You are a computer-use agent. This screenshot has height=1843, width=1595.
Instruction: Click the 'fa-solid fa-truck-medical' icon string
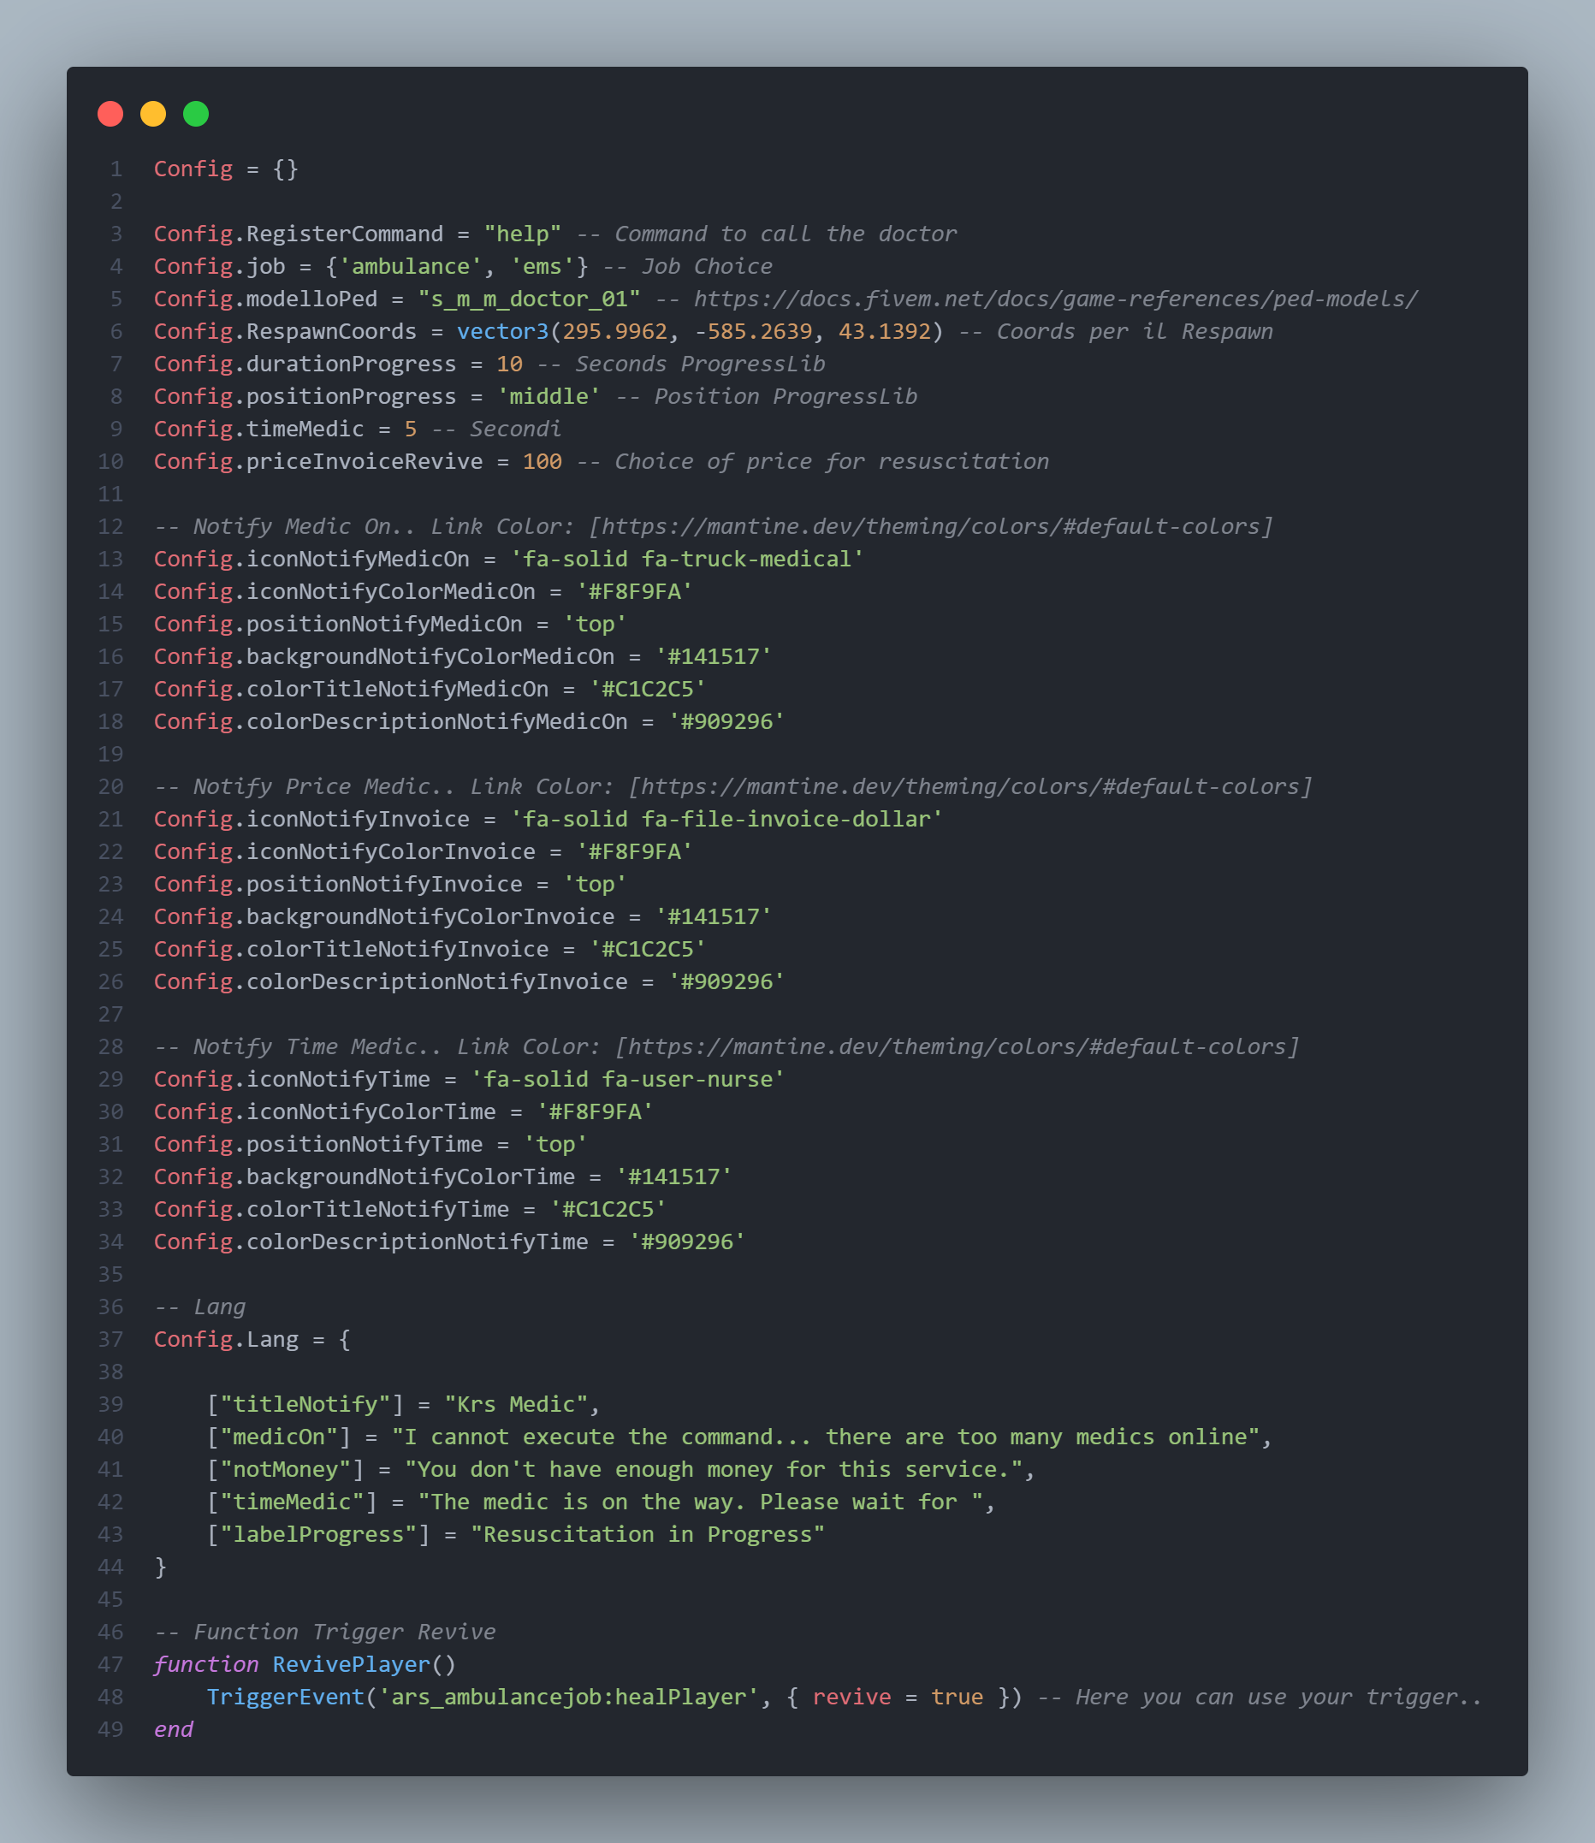click(686, 559)
